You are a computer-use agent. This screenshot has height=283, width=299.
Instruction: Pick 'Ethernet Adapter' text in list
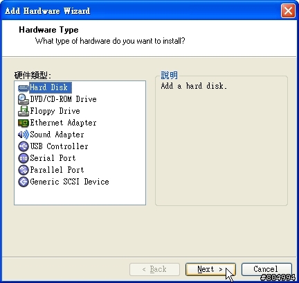pyautogui.click(x=63, y=123)
